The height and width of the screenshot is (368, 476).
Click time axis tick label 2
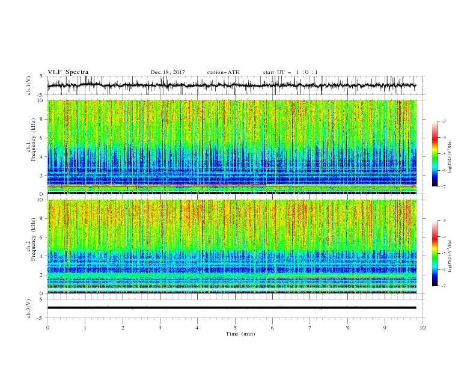(123, 328)
